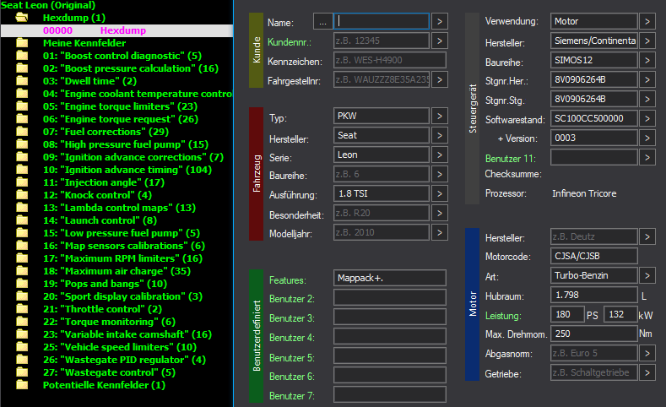Viewport: 666px width, 407px height.
Task: Click the folder icon beside "Boost control diagnostic"
Action: [x=22, y=56]
